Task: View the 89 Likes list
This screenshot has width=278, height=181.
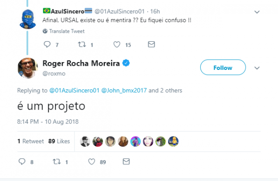Action: pos(59,141)
